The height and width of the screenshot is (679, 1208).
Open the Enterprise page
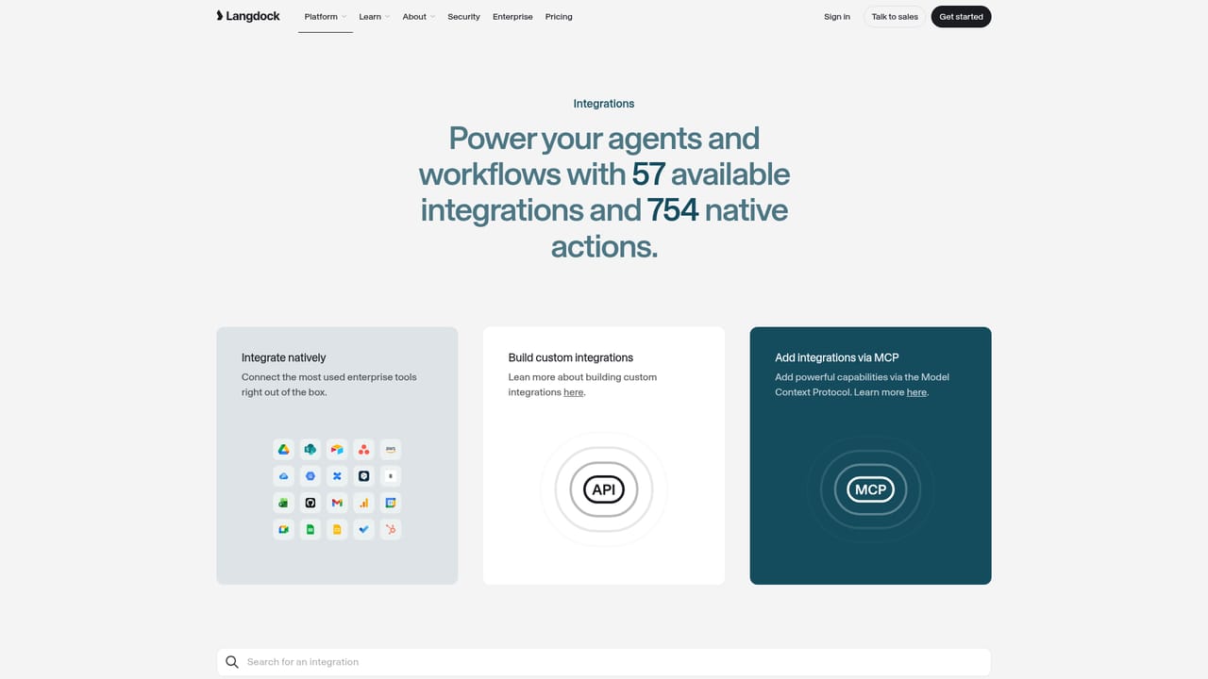[512, 17]
